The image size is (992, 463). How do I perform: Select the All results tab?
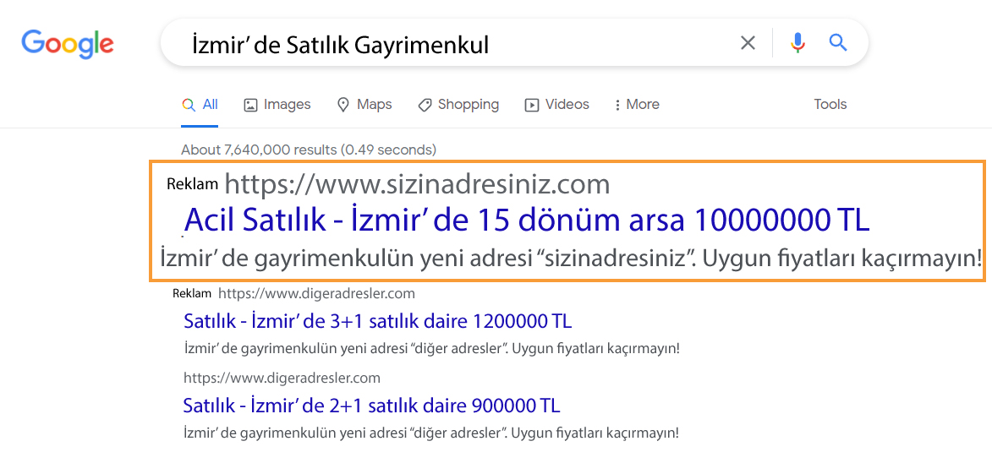click(x=200, y=105)
